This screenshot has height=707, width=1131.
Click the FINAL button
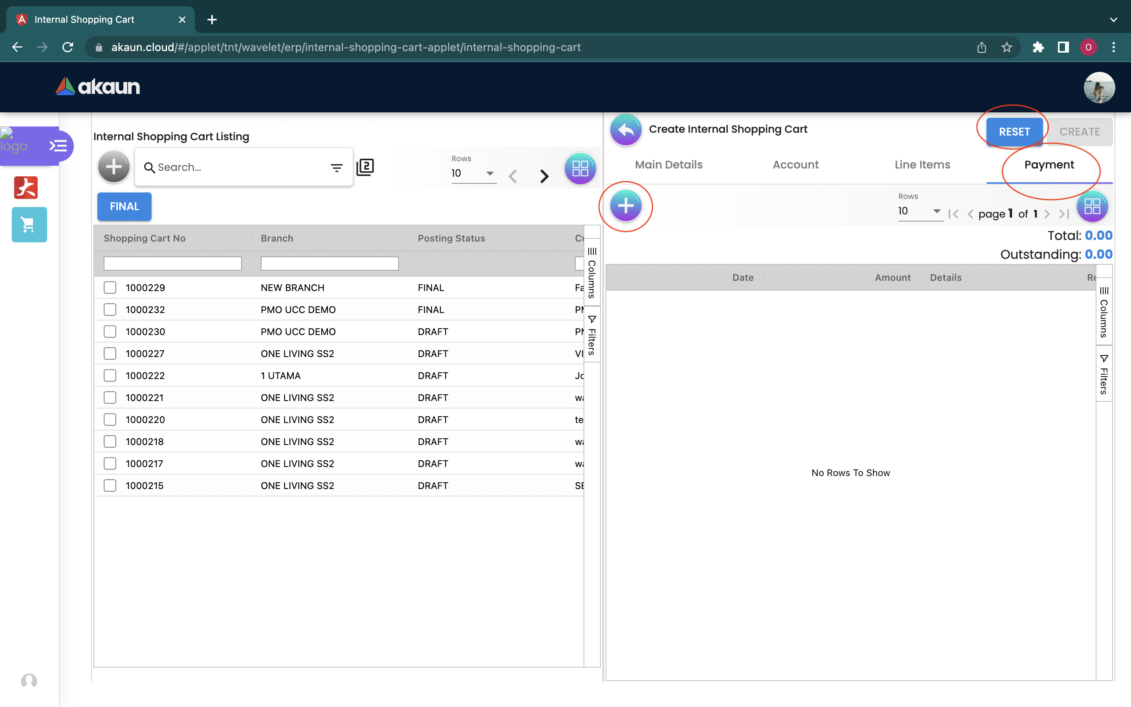click(x=124, y=206)
